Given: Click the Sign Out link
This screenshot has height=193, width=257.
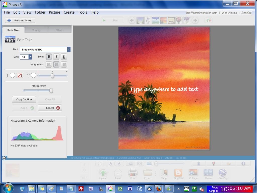Looking at the screenshot, I should tap(246, 13).
